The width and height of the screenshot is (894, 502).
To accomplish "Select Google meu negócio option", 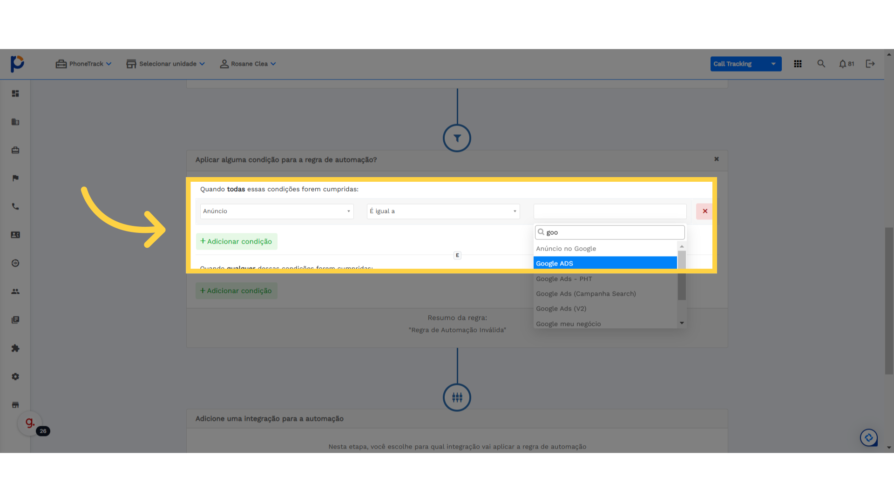I will pos(605,324).
